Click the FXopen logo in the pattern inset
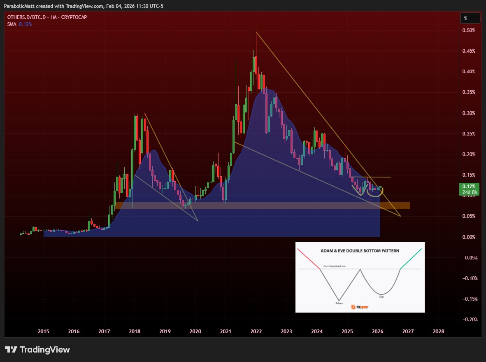 [x=360, y=307]
